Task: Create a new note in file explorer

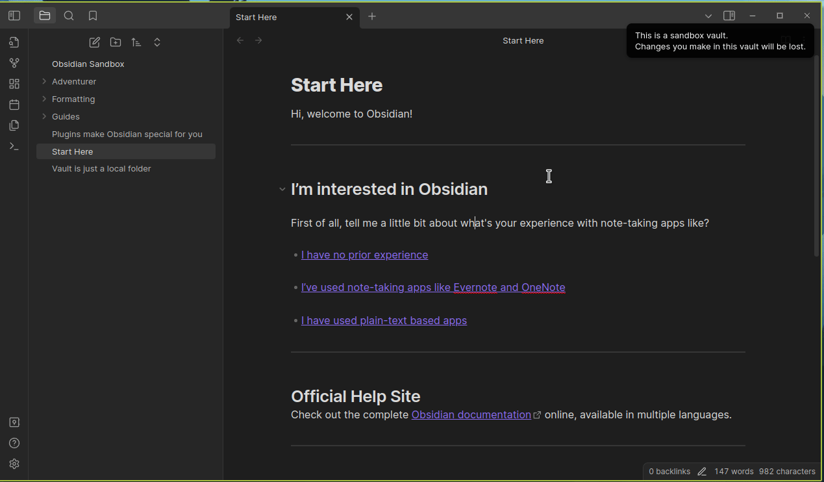Action: coord(95,42)
